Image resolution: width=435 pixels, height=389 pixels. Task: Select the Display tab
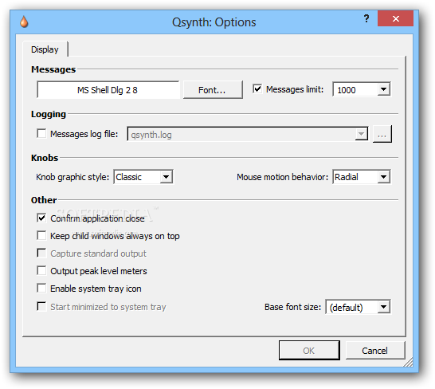(x=45, y=49)
